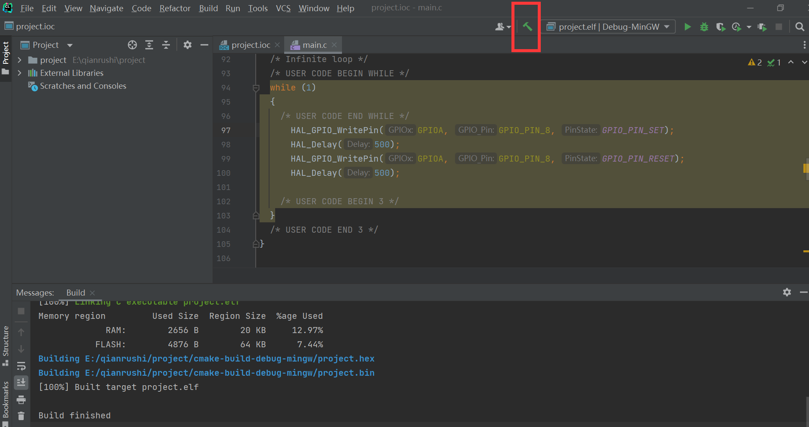Open the Window menu
This screenshot has height=427, width=809.
click(x=314, y=8)
